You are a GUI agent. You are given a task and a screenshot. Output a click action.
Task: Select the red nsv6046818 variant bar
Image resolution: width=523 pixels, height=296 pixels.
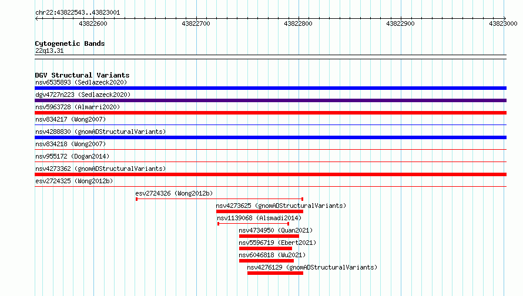pos(267,261)
